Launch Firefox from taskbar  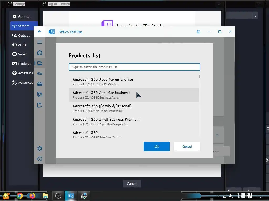pyautogui.click(x=32, y=196)
